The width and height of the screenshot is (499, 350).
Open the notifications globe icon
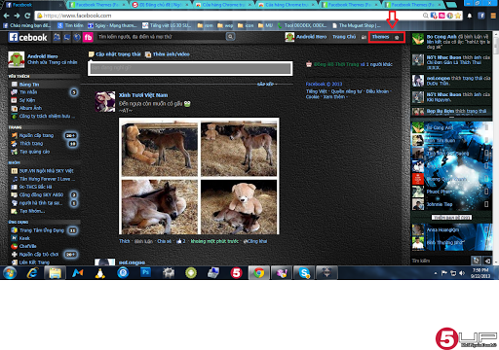(77, 37)
